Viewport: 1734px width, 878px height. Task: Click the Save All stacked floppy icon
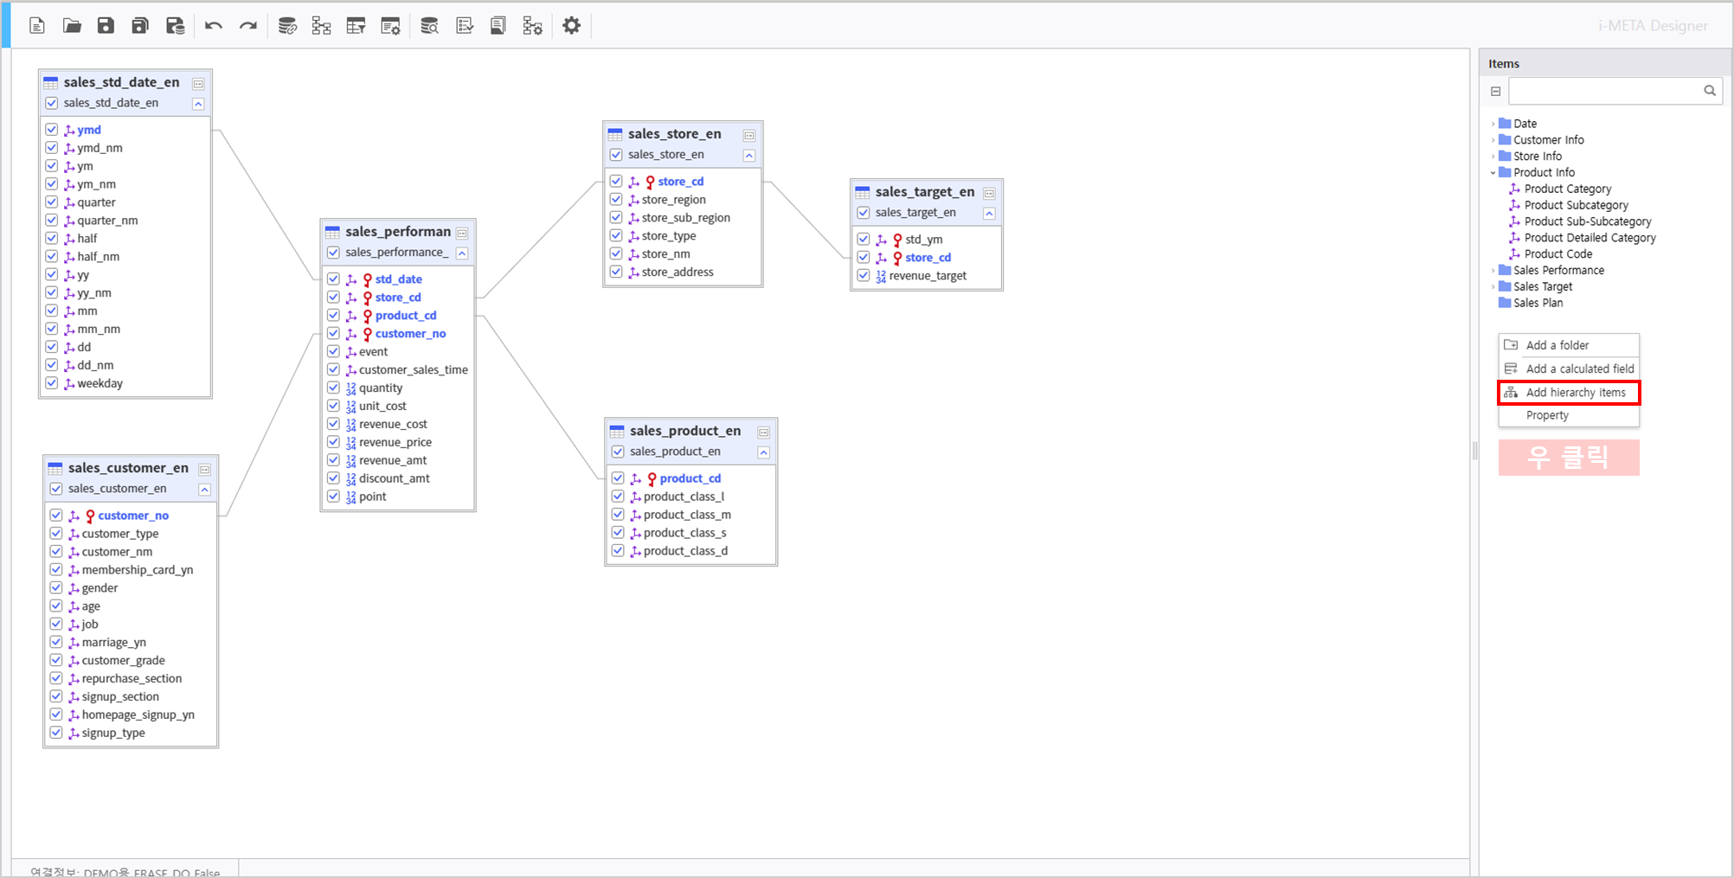point(140,26)
